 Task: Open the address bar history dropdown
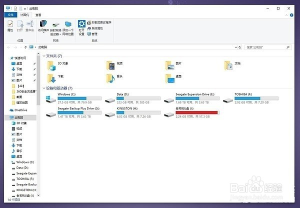(235, 47)
